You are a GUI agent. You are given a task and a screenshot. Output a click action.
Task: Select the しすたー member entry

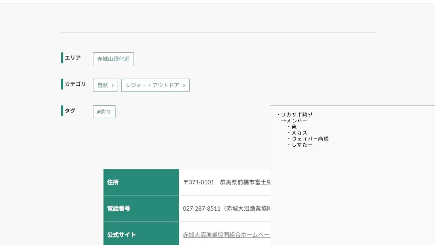[302, 145]
